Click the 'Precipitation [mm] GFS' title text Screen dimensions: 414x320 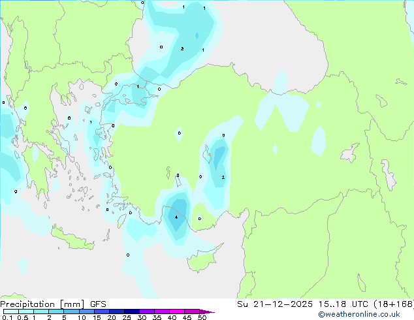53,304
